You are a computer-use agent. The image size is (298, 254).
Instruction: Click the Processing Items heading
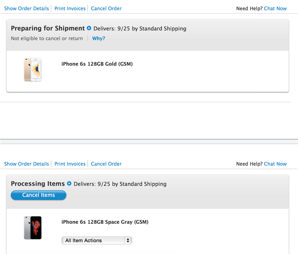(x=38, y=184)
